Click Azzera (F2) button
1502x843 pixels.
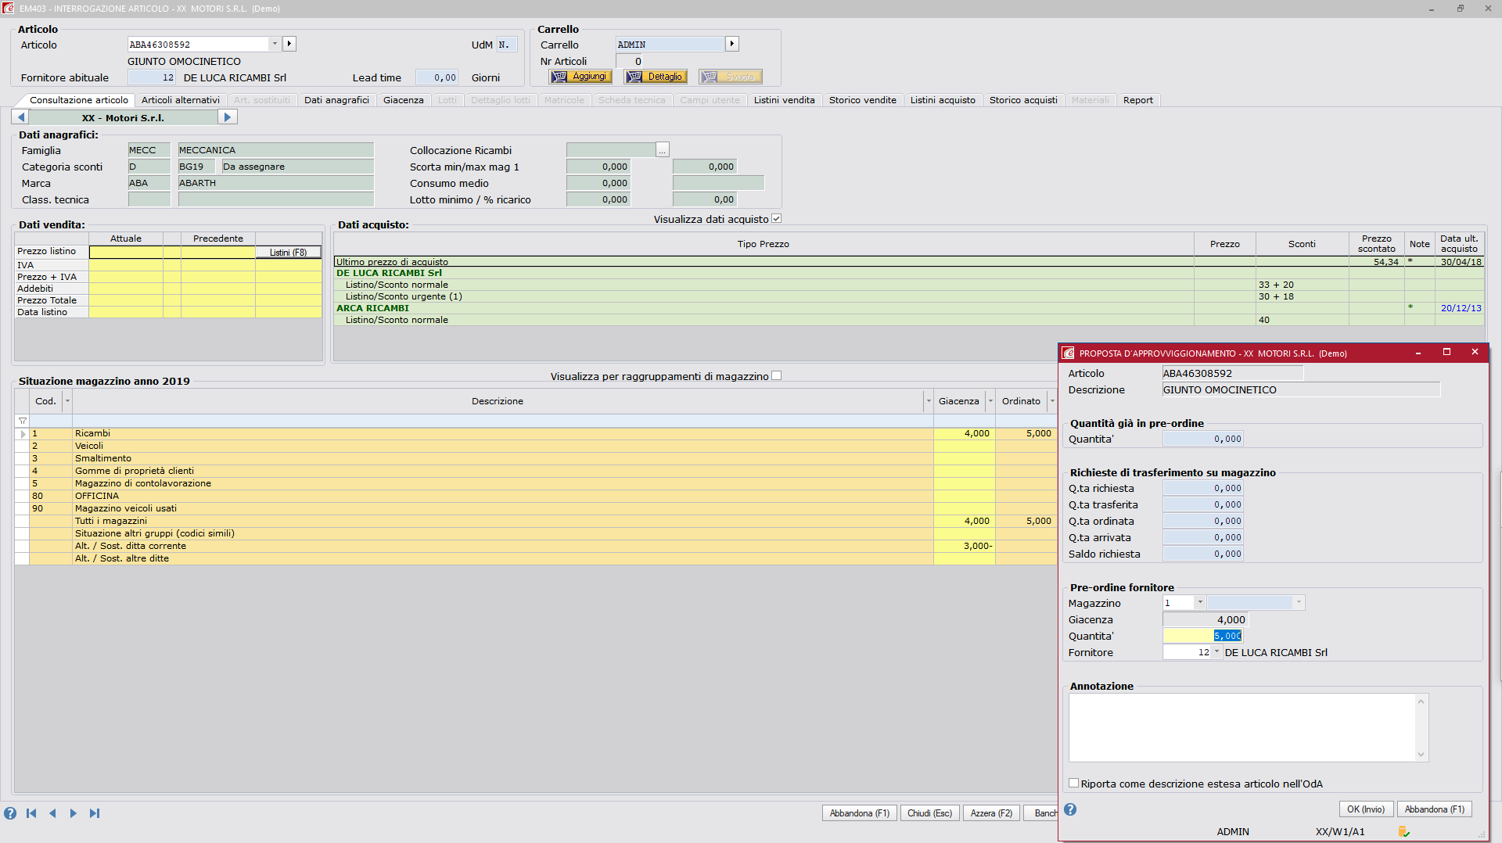click(x=992, y=813)
